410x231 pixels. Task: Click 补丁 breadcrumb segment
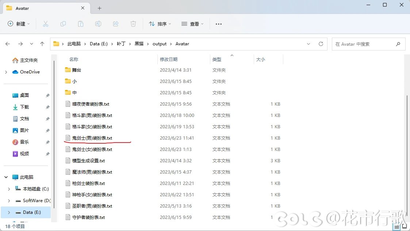point(121,44)
